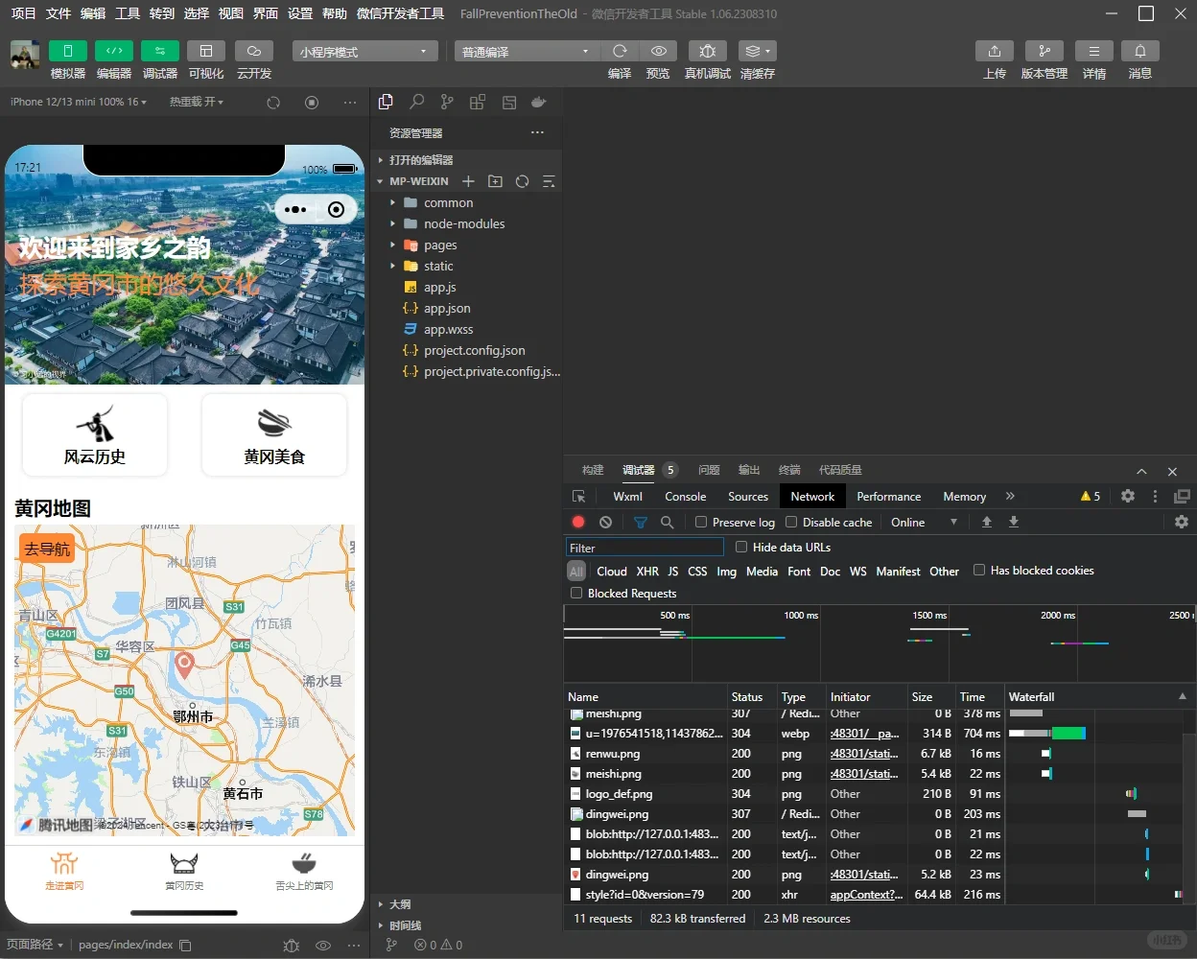The height and width of the screenshot is (959, 1197).
Task: Switch to 舌尖上的黄冈 bottom tab
Action: click(x=304, y=871)
